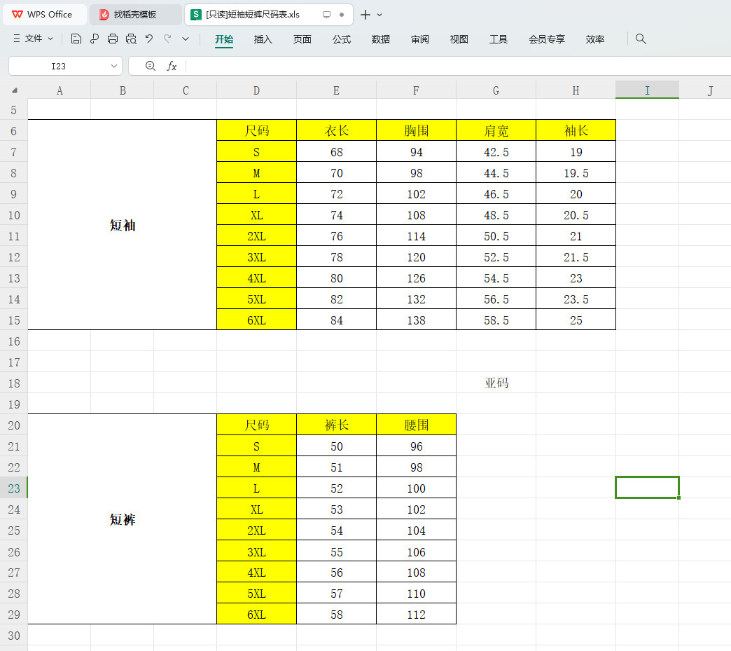Screen dimensions: 731x651
Task: Click the cell with value 42.5
Action: 496,151
